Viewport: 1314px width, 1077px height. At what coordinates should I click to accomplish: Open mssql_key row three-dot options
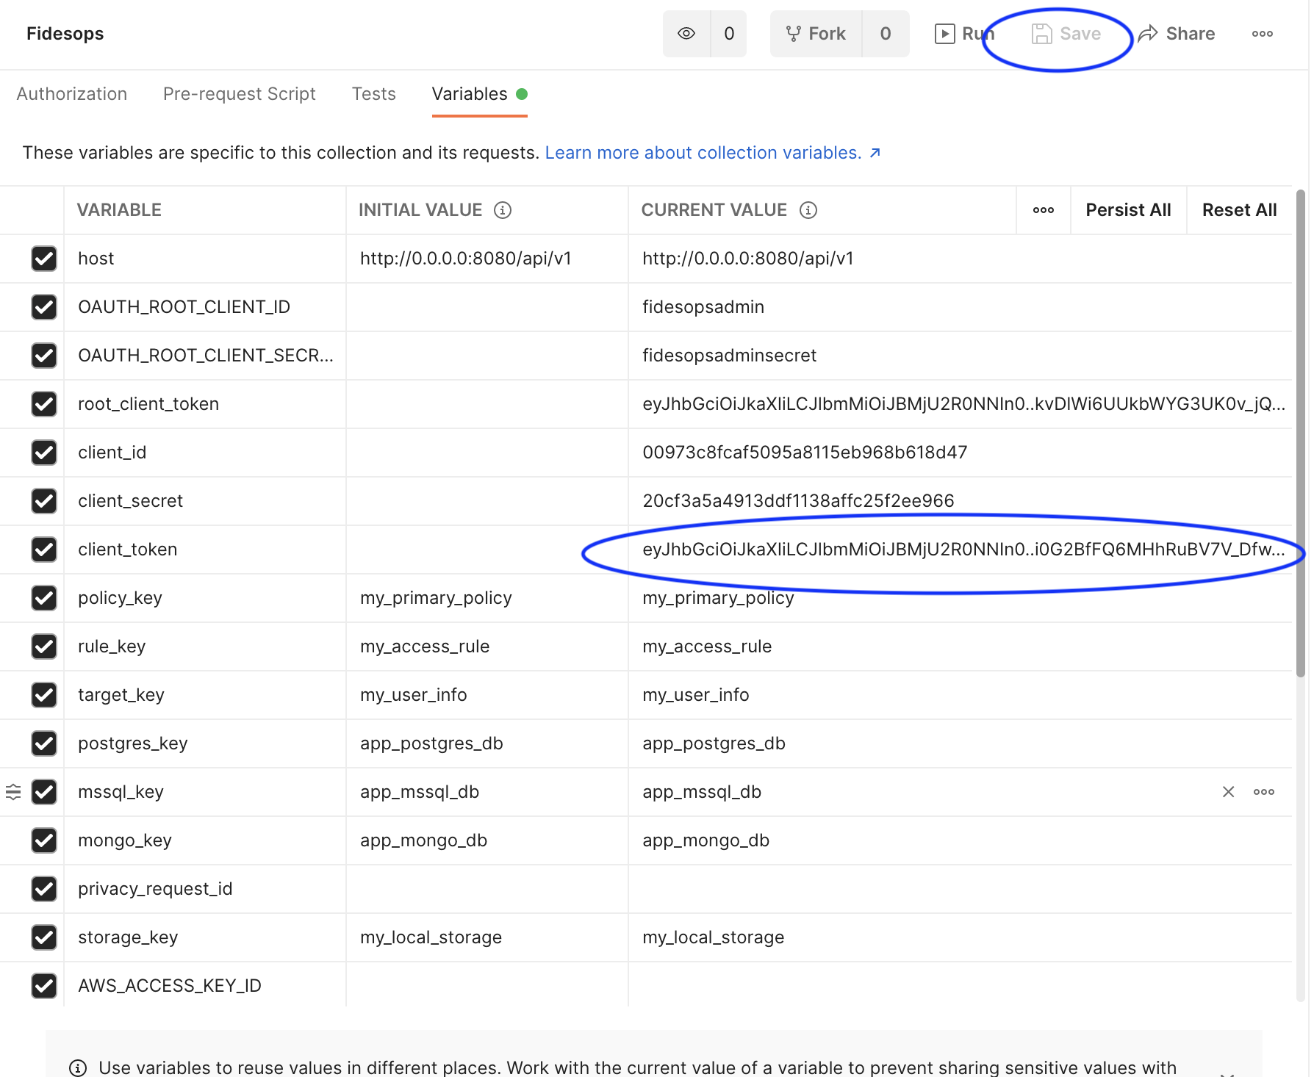point(1263,792)
